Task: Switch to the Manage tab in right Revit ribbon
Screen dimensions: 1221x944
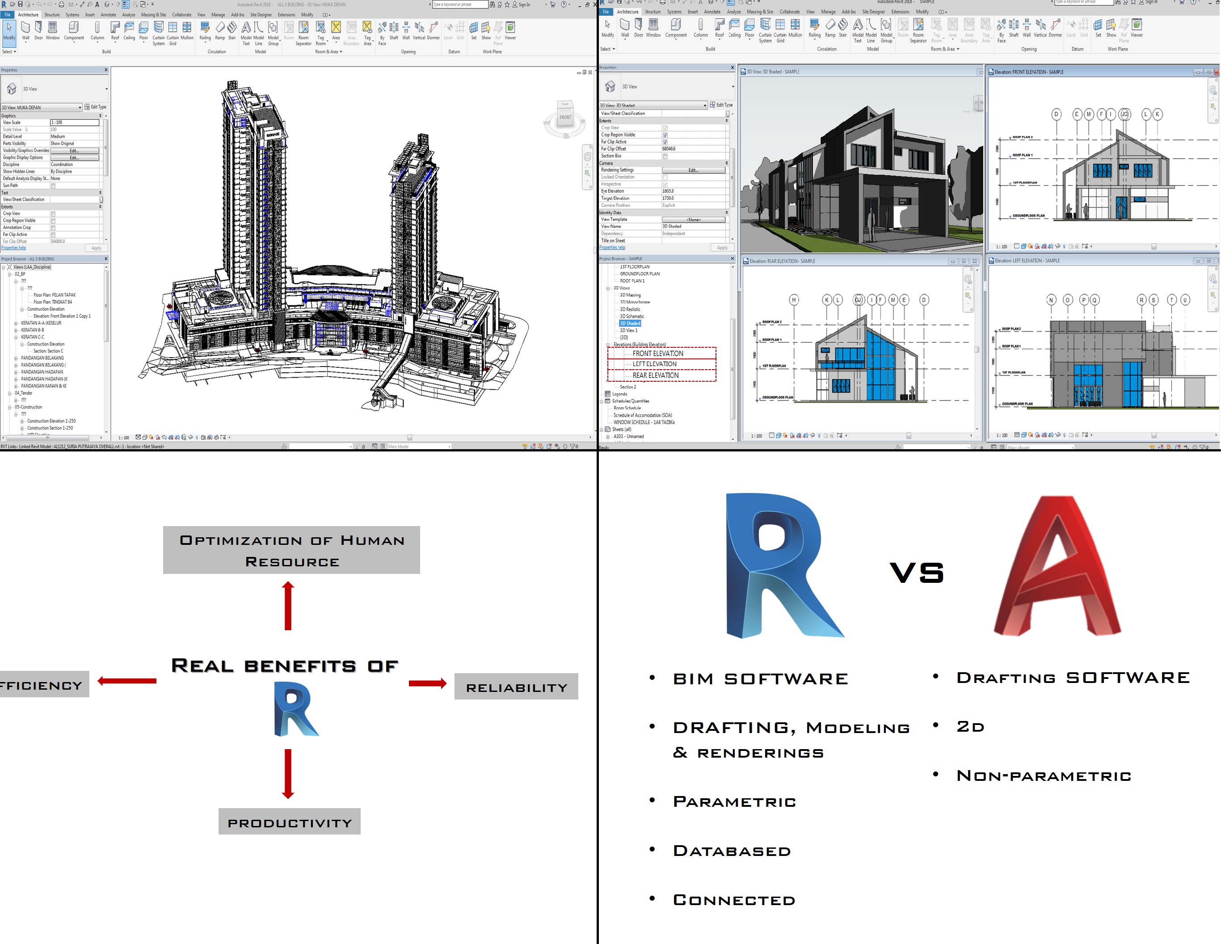Action: coord(829,12)
